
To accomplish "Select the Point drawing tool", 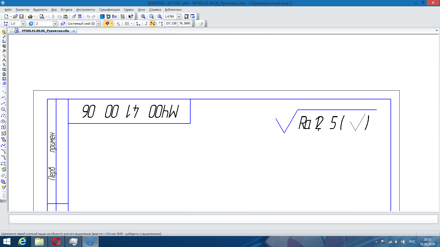I will point(3,91).
